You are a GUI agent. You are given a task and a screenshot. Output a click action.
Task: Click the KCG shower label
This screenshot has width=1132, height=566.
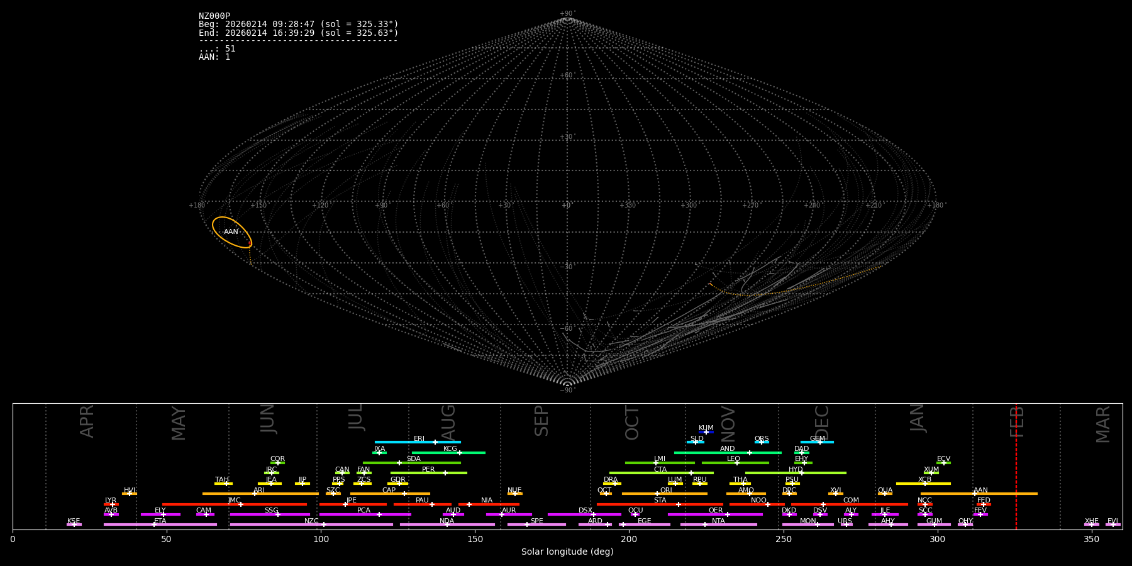pos(450,449)
